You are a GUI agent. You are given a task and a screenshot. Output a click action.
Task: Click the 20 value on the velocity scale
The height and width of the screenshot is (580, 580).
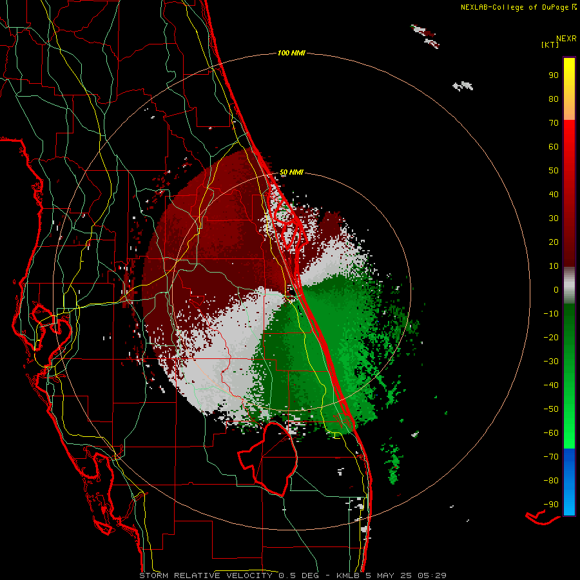pos(554,242)
